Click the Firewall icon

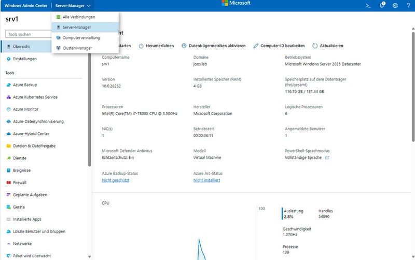click(8, 183)
